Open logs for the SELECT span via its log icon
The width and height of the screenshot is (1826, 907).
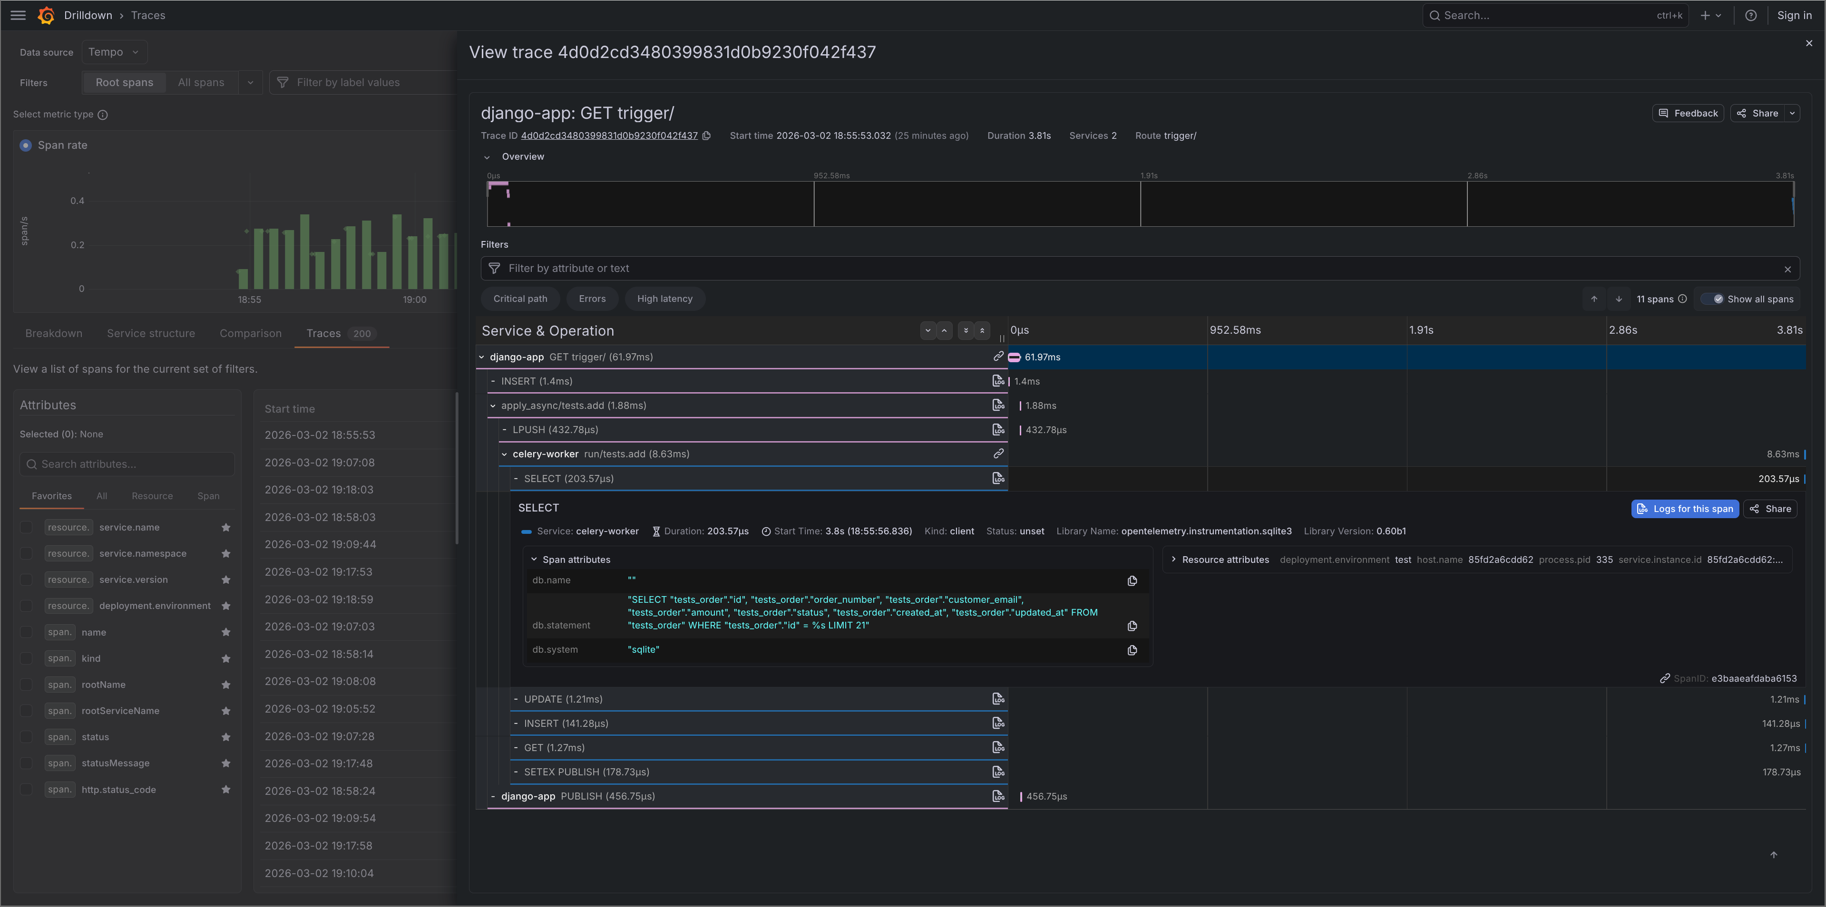999,478
